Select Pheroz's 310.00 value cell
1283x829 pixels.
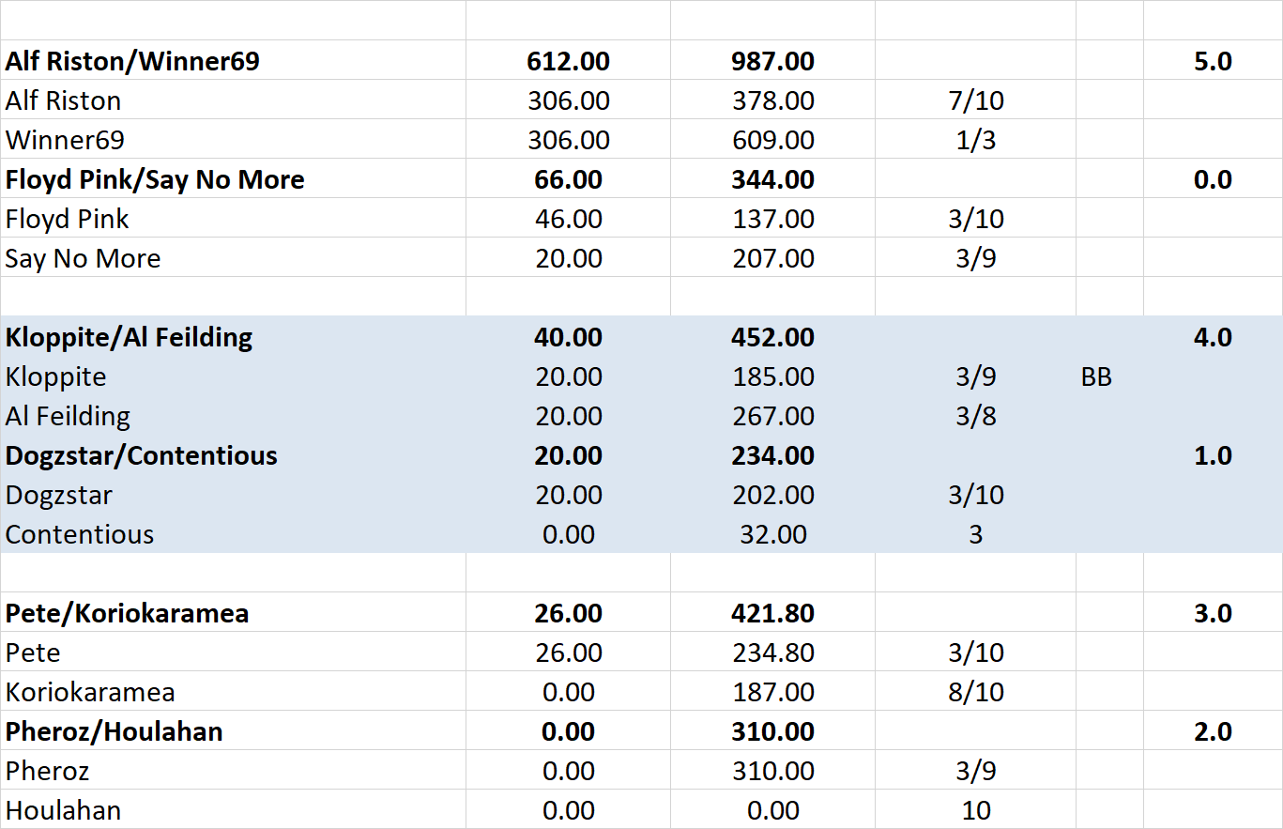tap(772, 771)
